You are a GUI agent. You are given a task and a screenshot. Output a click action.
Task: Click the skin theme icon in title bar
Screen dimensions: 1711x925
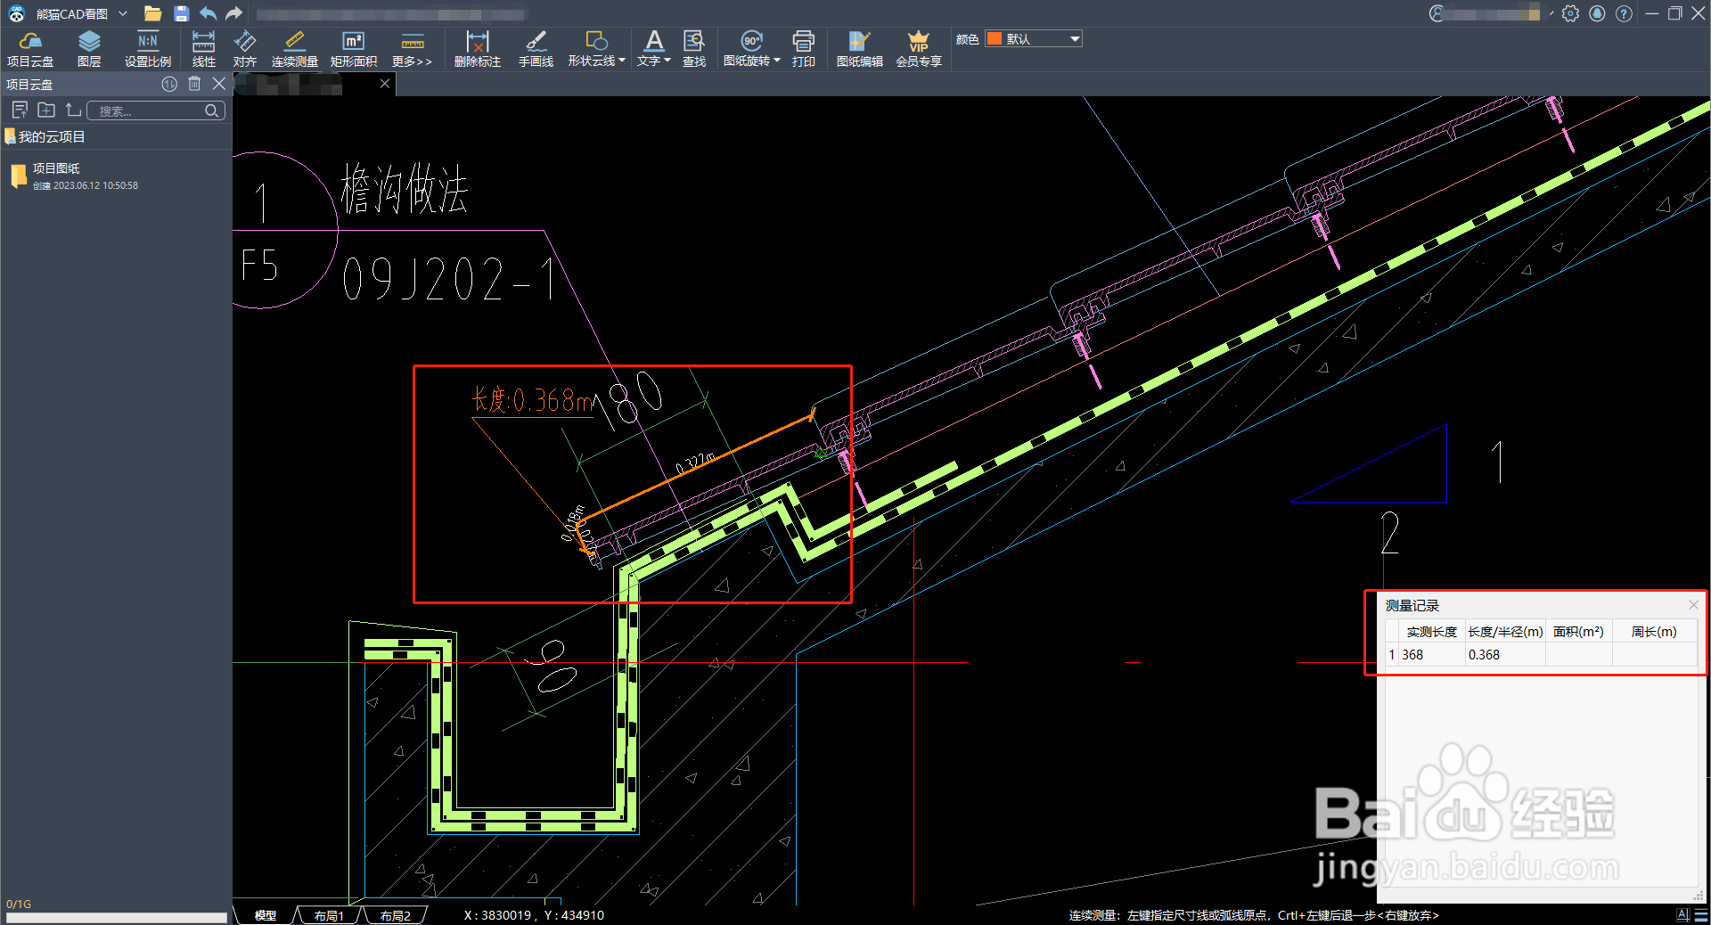point(1597,13)
